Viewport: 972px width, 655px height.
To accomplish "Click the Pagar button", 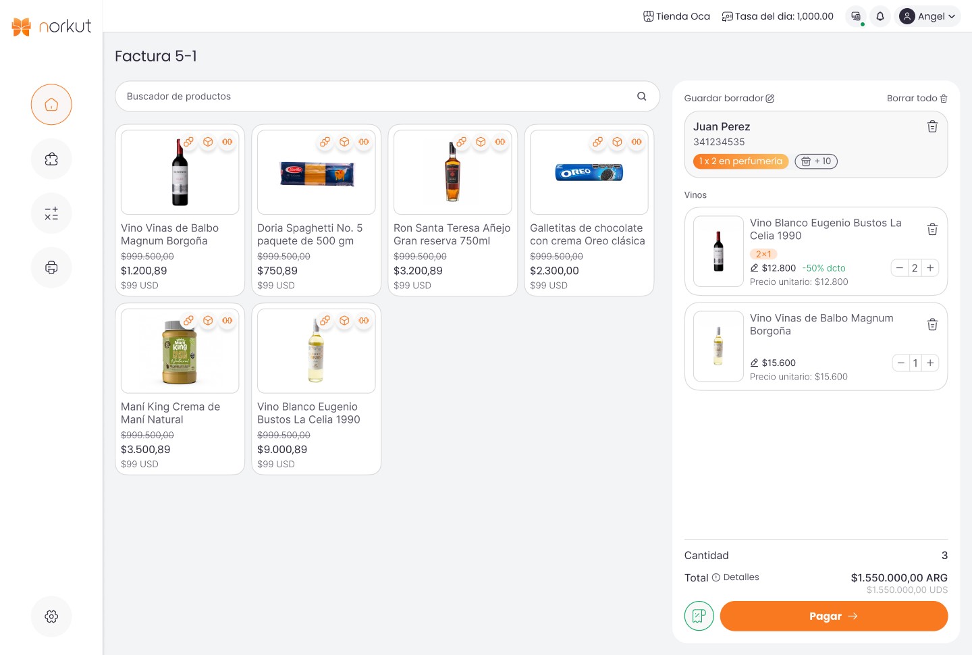I will (834, 616).
